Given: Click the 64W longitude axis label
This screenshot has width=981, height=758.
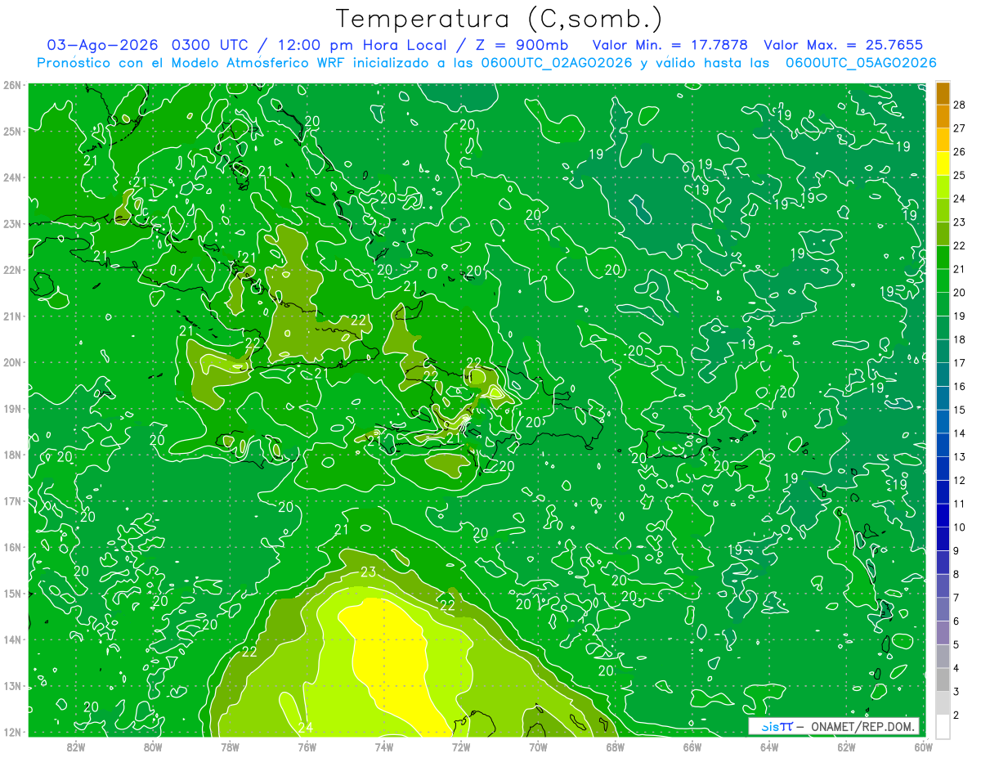Looking at the screenshot, I should click(769, 747).
